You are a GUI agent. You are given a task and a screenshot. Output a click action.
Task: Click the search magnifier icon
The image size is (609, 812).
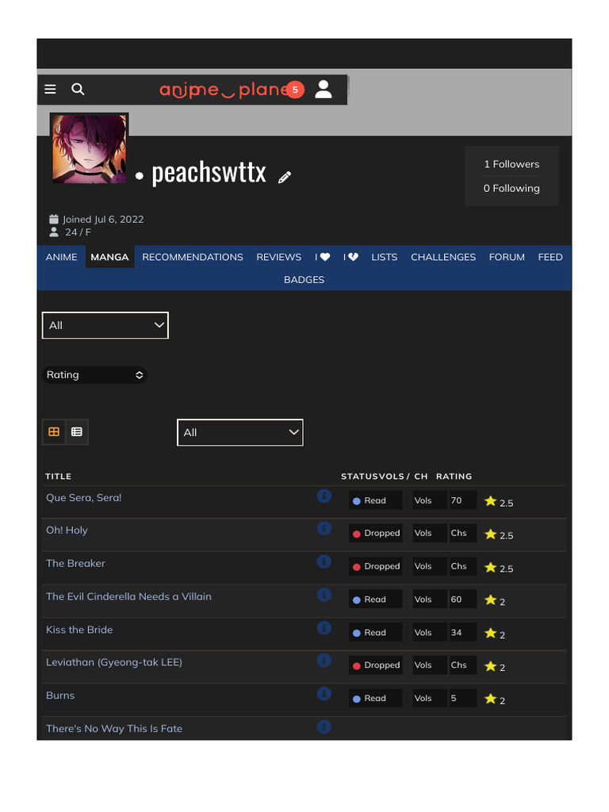click(78, 89)
